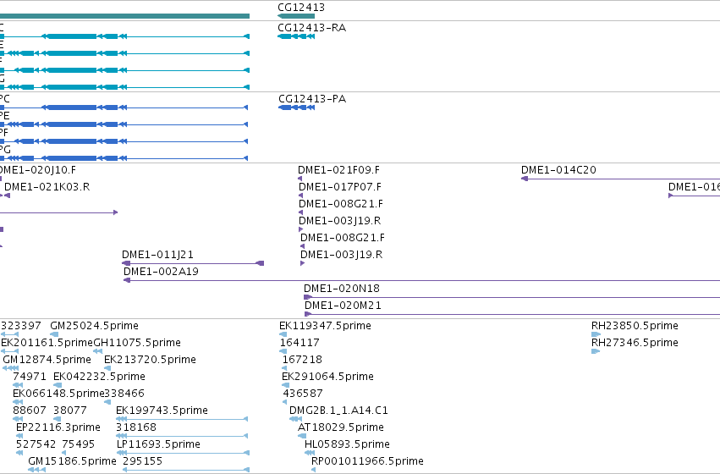Screen dimensions: 720x474
Task: Click the EP22116.3prime label
Action: pos(58,427)
